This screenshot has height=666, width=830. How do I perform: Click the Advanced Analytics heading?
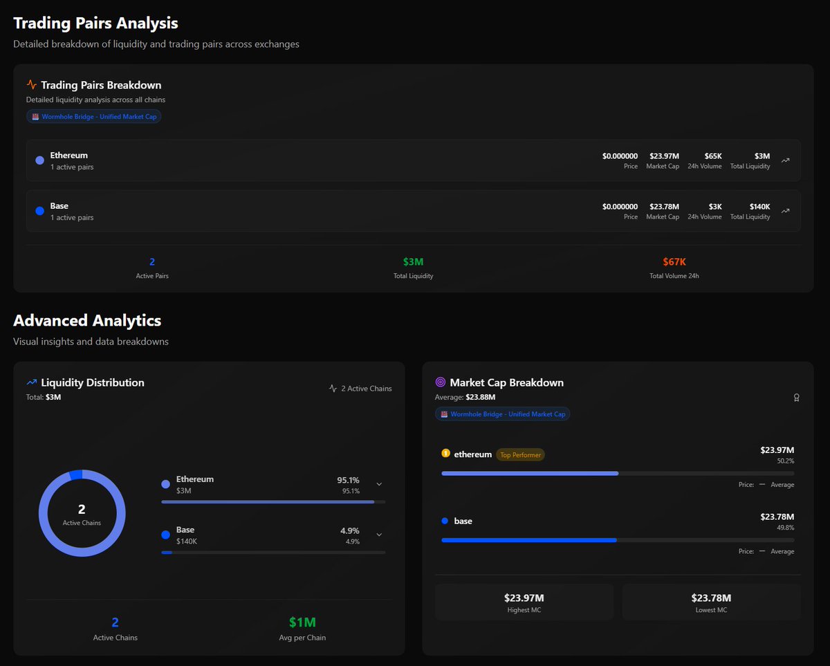(x=87, y=320)
